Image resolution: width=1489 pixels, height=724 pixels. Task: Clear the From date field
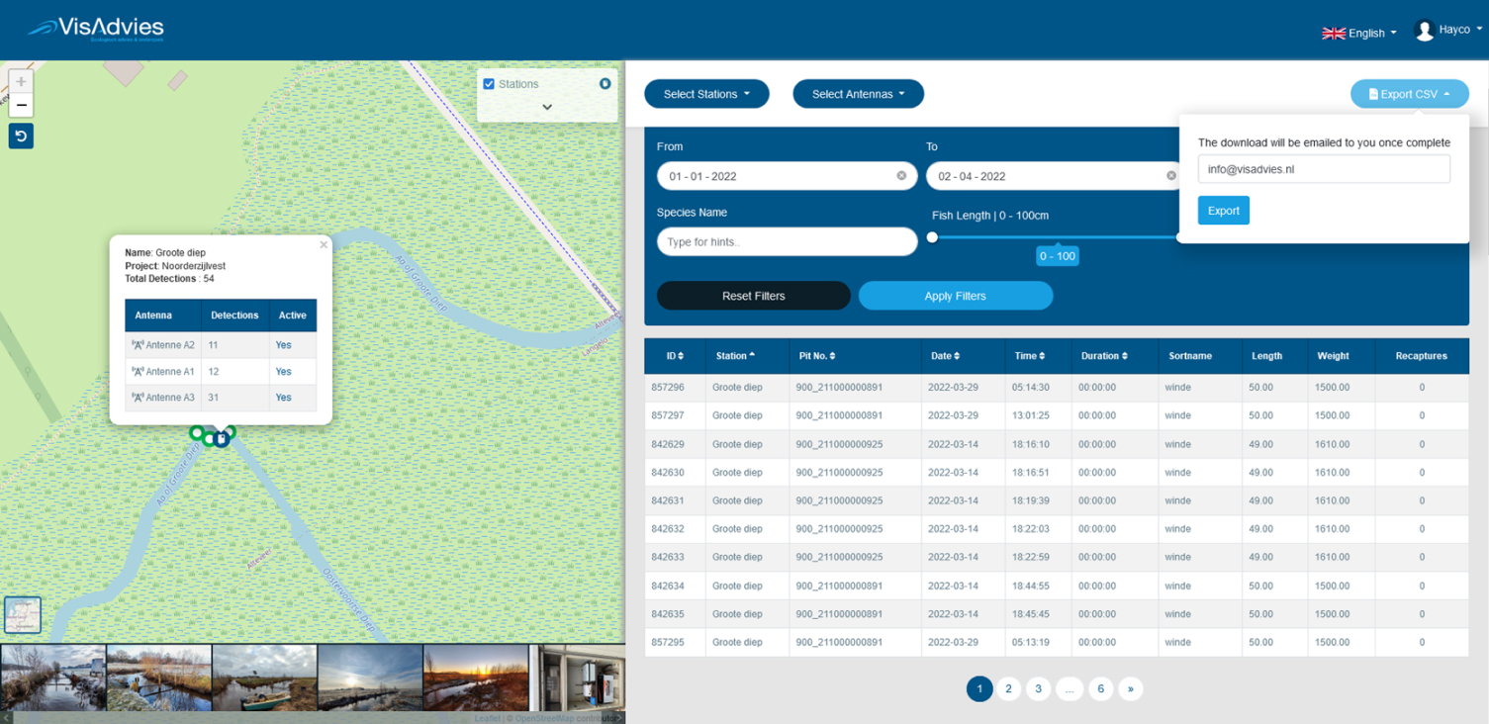pyautogui.click(x=901, y=176)
